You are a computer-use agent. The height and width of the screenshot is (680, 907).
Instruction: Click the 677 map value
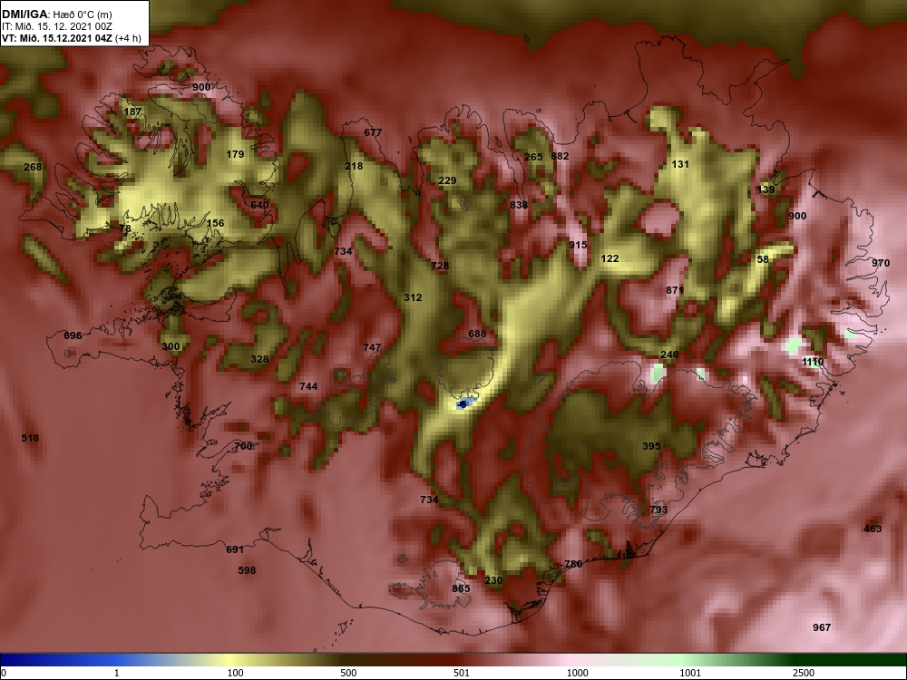[373, 132]
